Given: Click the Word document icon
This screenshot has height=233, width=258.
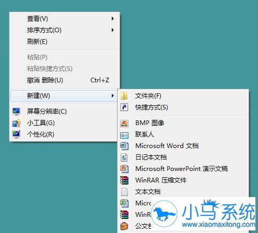Looking at the screenshot, I should point(124,146).
